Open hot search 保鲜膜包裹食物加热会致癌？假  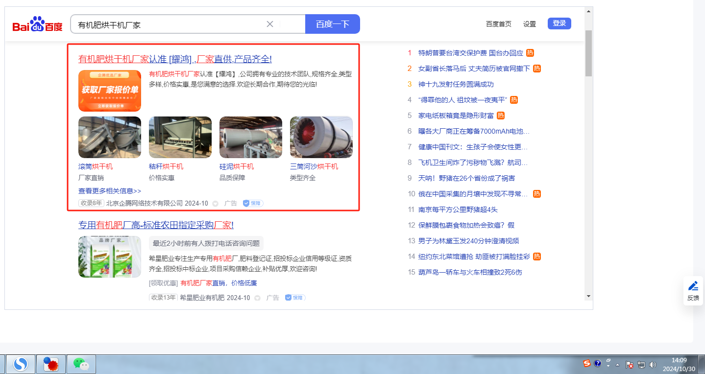click(466, 225)
